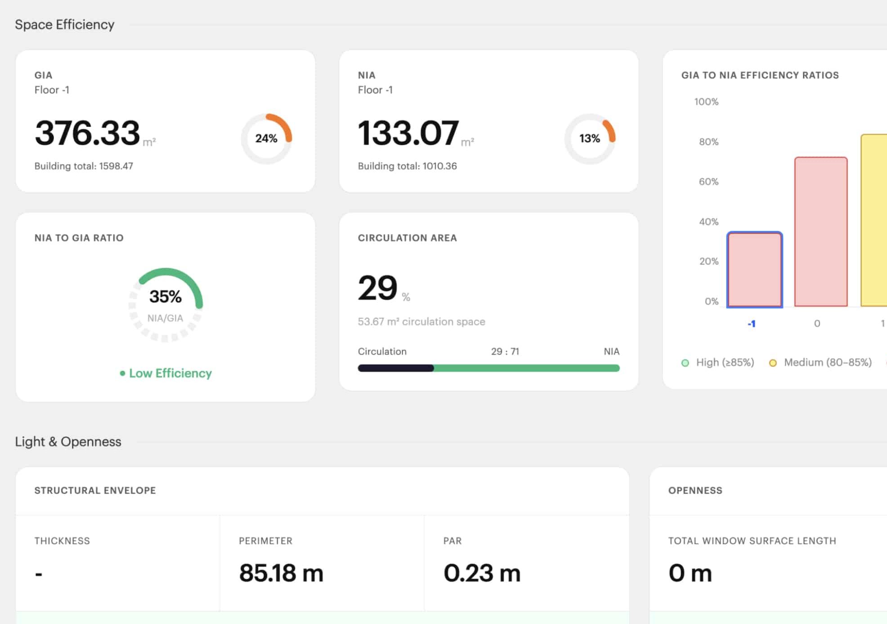Click the green NIA segment of progress bar
887x624 pixels.
[x=527, y=368]
